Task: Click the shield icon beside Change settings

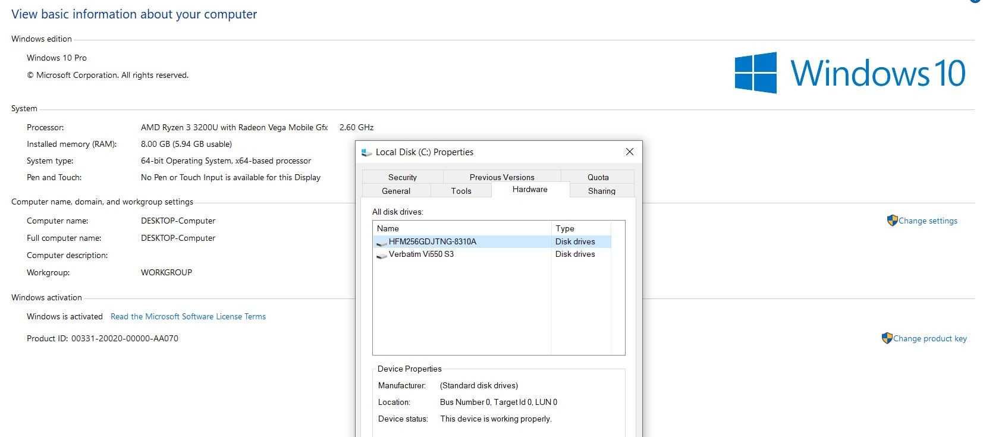Action: tap(892, 221)
